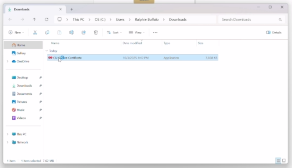Image resolution: width=292 pixels, height=168 pixels.
Task: Click the Cut scissors icon in toolbar
Action: click(35, 33)
